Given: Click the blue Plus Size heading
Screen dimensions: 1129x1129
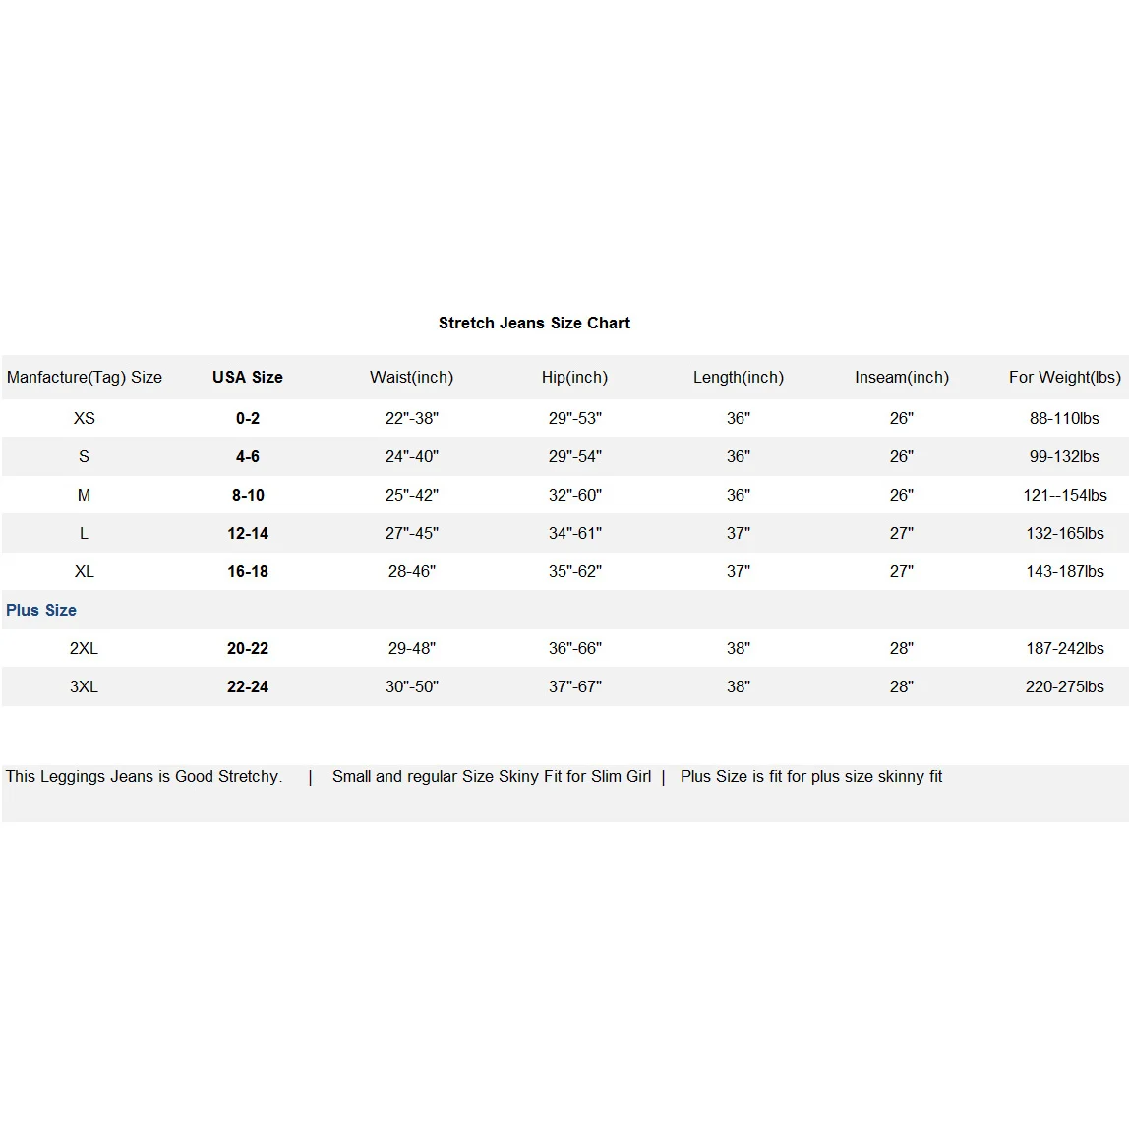Looking at the screenshot, I should [41, 611].
